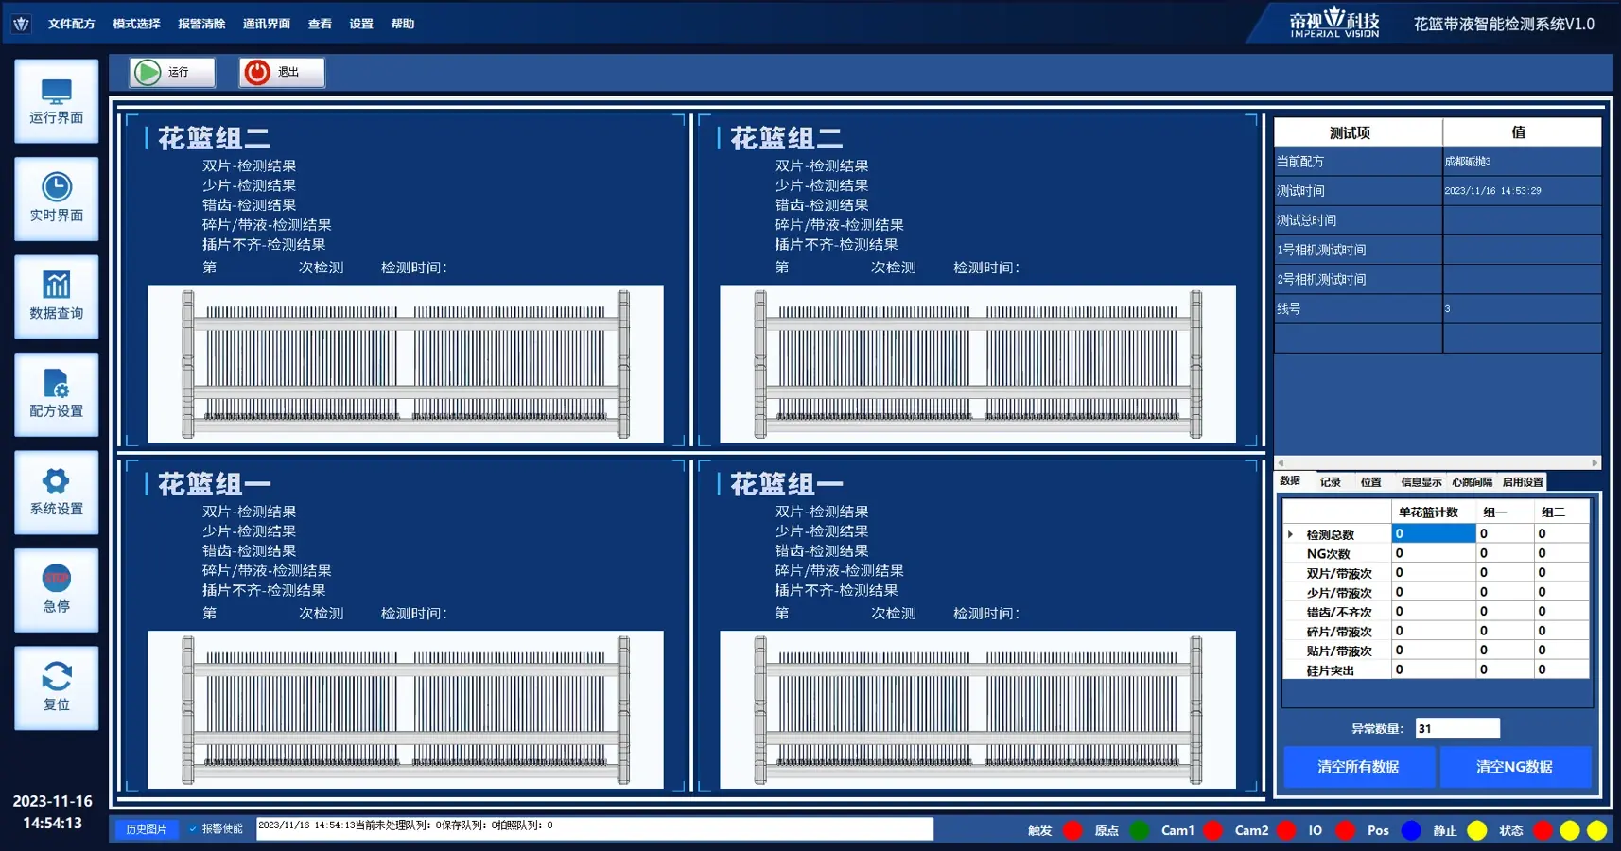
Task: Select the top-left 花篮组二 basket image
Action: point(406,363)
